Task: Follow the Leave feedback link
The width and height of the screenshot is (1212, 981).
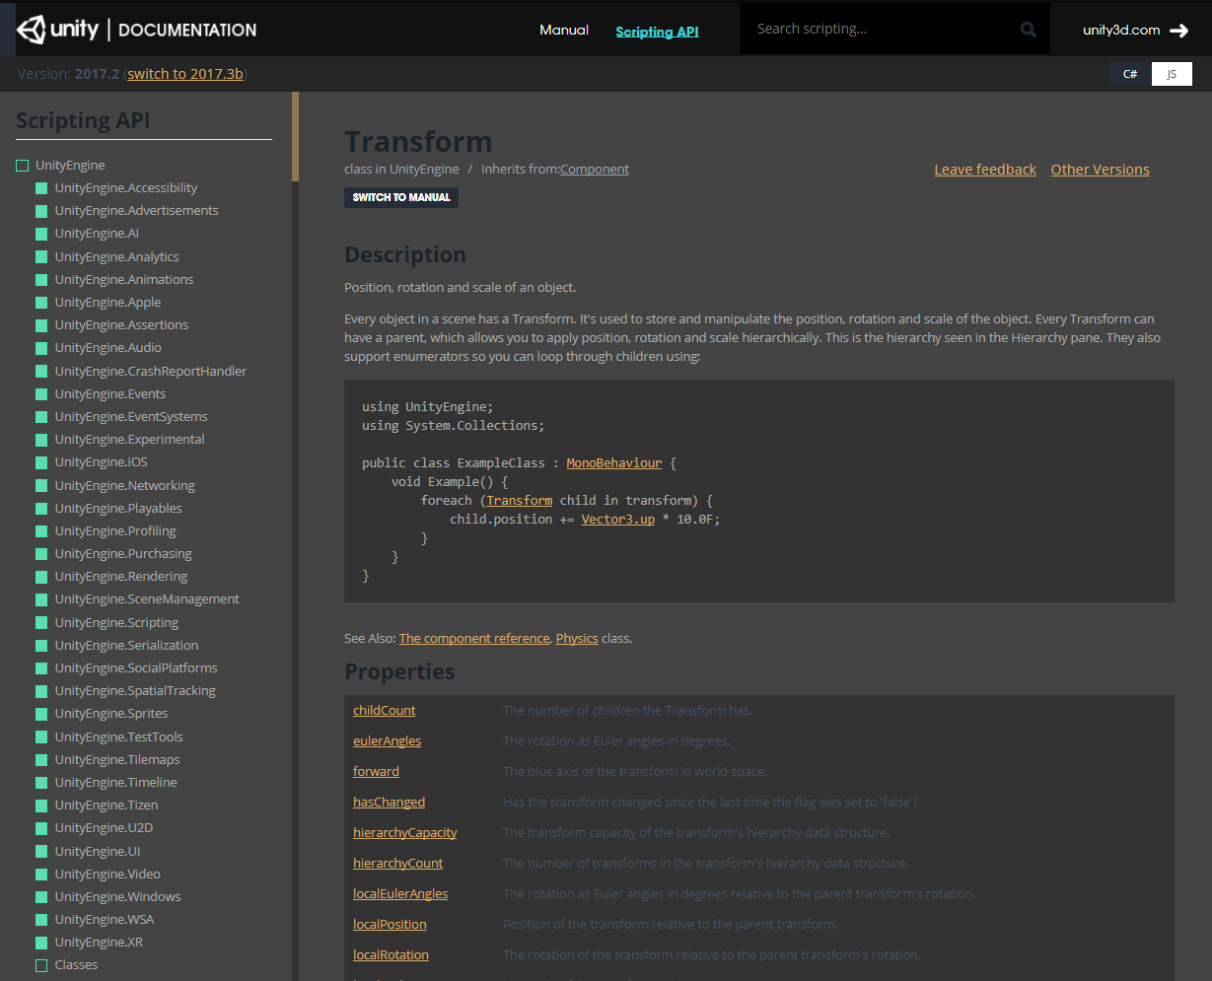Action: coord(984,170)
